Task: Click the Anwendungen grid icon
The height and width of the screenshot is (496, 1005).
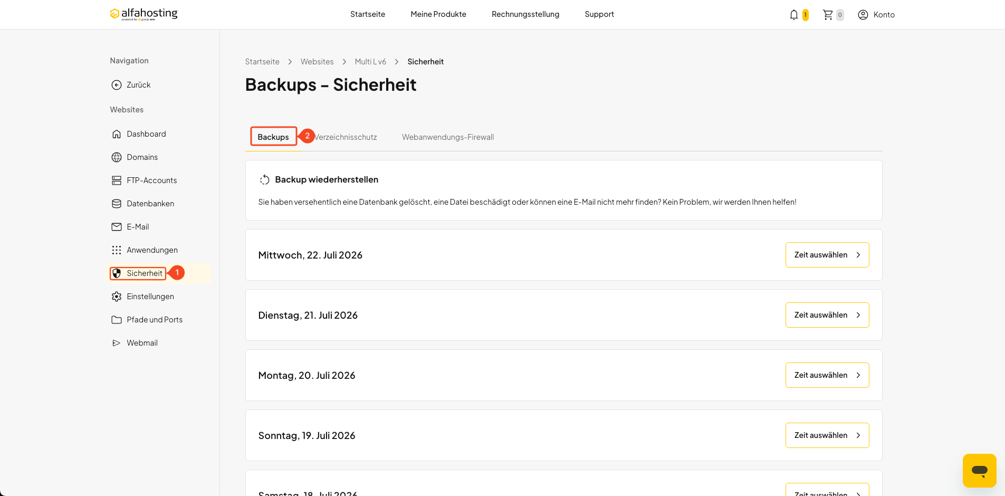Action: point(117,250)
